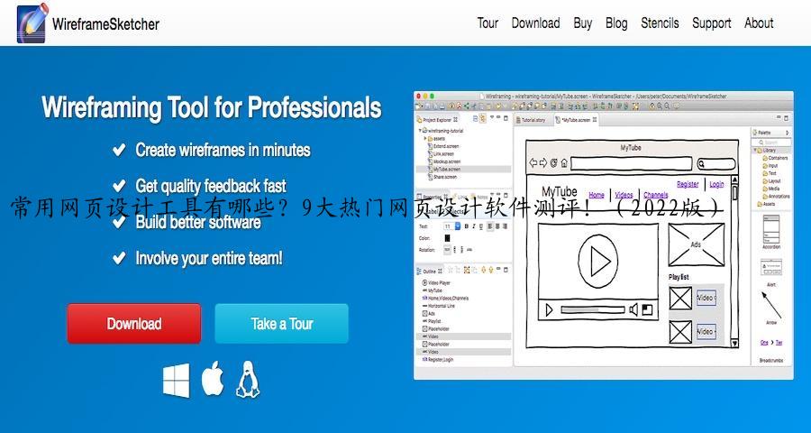This screenshot has height=433, width=811.
Task: Open the Blog navigation item
Action: click(x=616, y=23)
